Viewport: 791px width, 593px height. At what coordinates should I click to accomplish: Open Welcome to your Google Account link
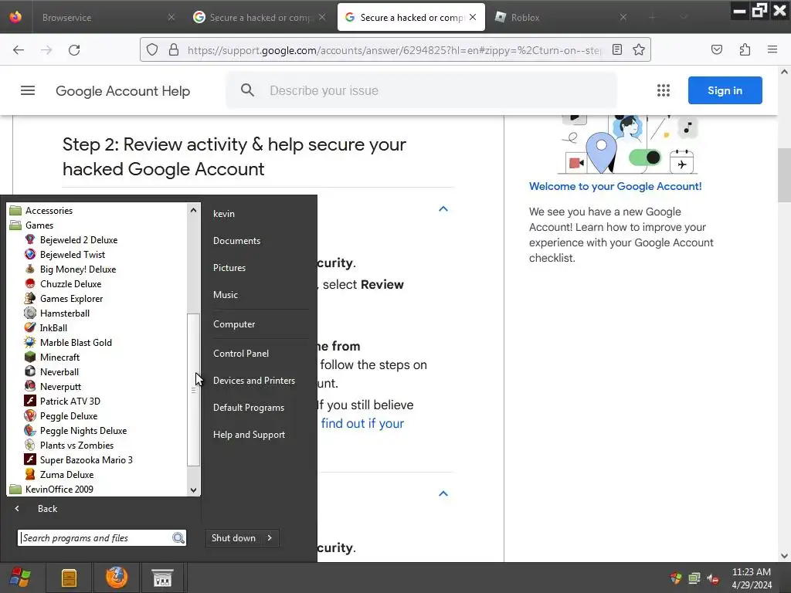point(615,186)
